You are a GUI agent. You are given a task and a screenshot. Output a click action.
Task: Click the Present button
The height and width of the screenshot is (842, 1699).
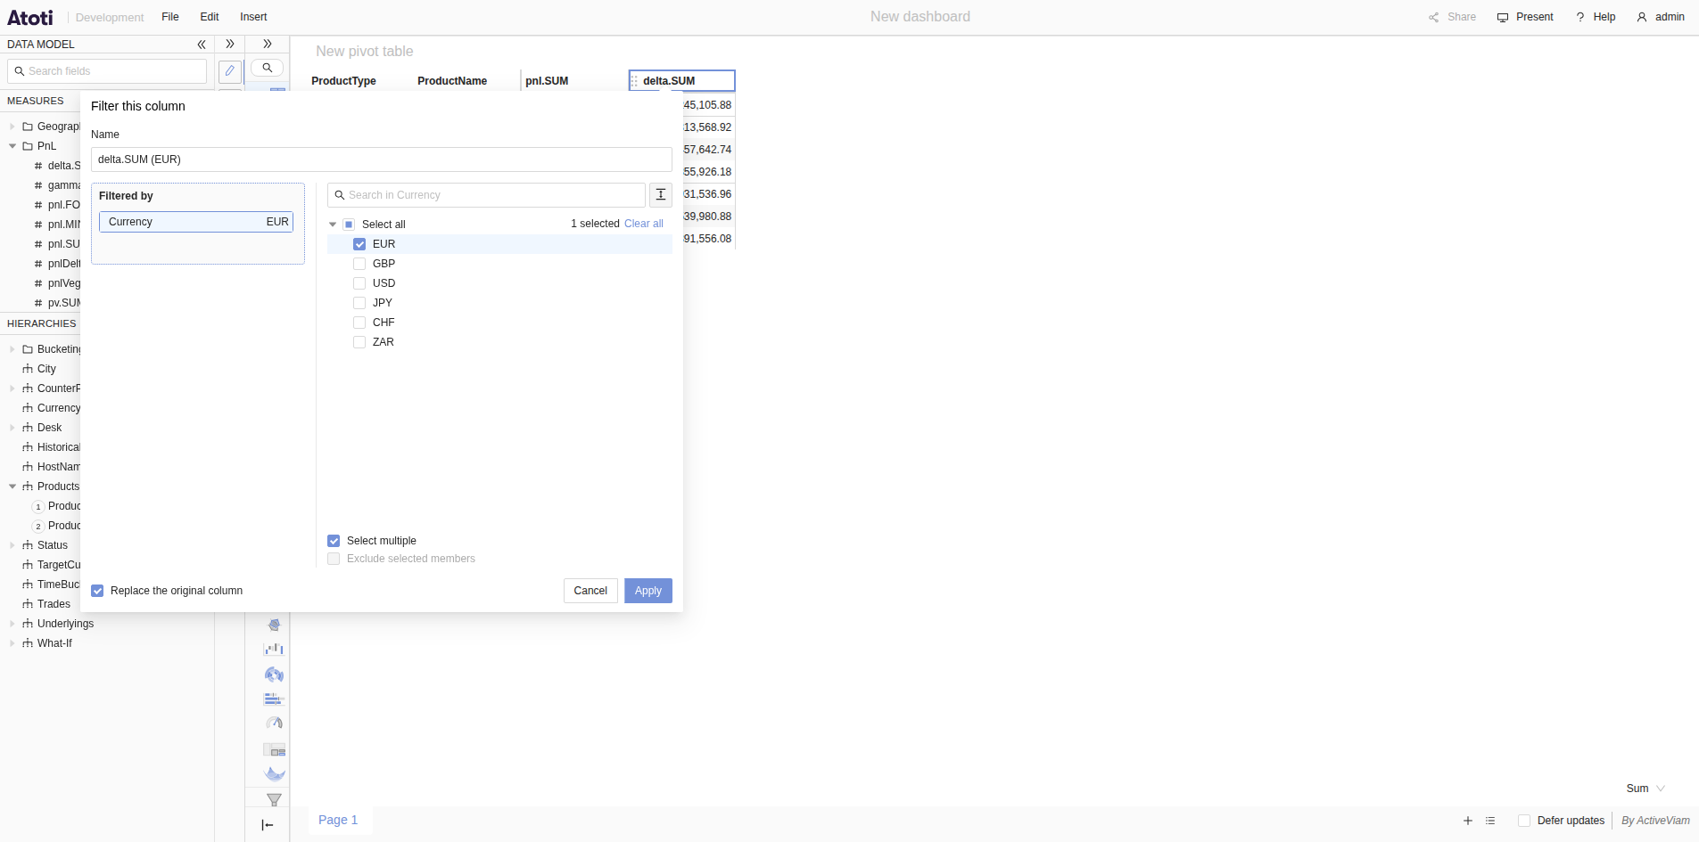pyautogui.click(x=1525, y=17)
